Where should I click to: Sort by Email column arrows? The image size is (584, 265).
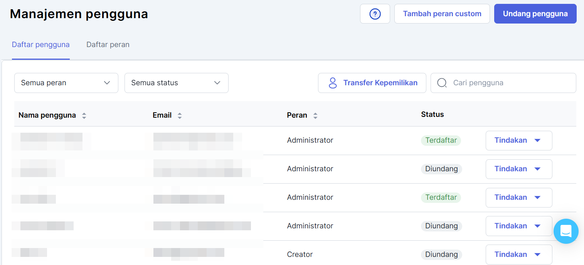(x=180, y=115)
